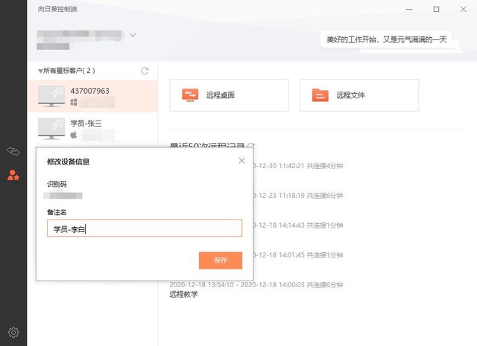The height and width of the screenshot is (346, 477).
Task: Select device 437007963 monitor thumbnail
Action: tap(51, 96)
